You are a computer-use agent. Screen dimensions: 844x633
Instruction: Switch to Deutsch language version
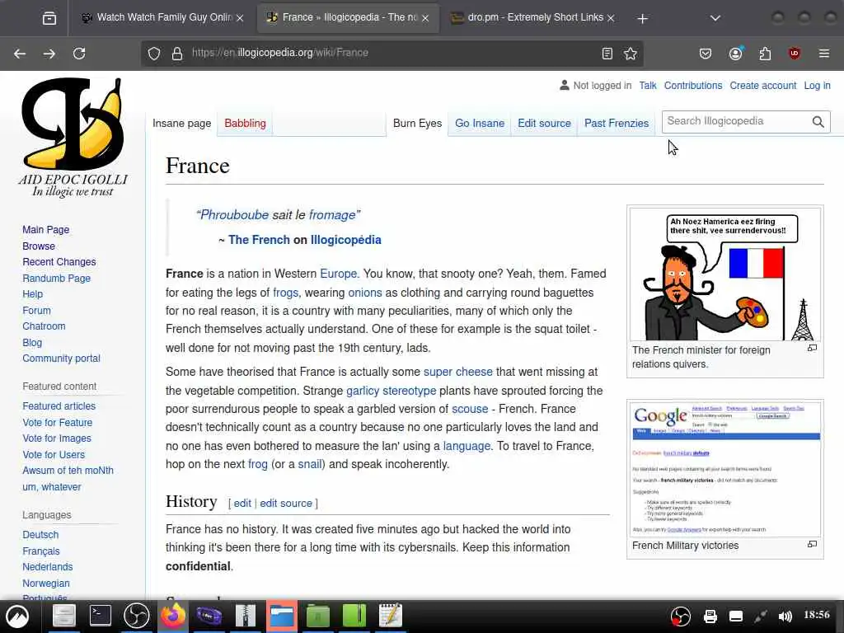[40, 535]
